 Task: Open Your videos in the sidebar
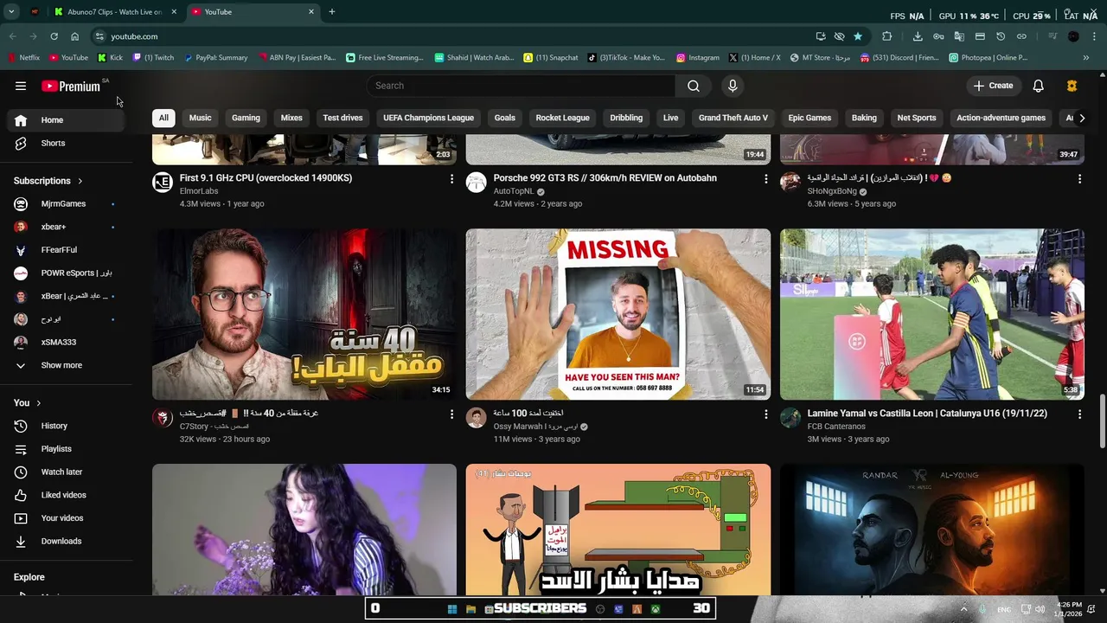(x=66, y=518)
